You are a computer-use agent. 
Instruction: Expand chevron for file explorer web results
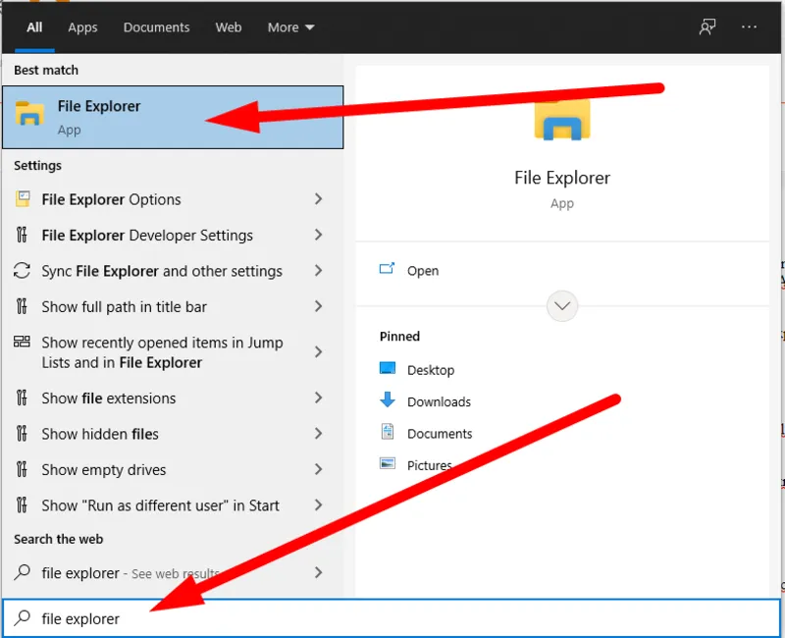pyautogui.click(x=318, y=572)
